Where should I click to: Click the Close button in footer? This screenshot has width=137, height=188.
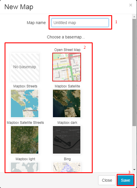click(107, 180)
